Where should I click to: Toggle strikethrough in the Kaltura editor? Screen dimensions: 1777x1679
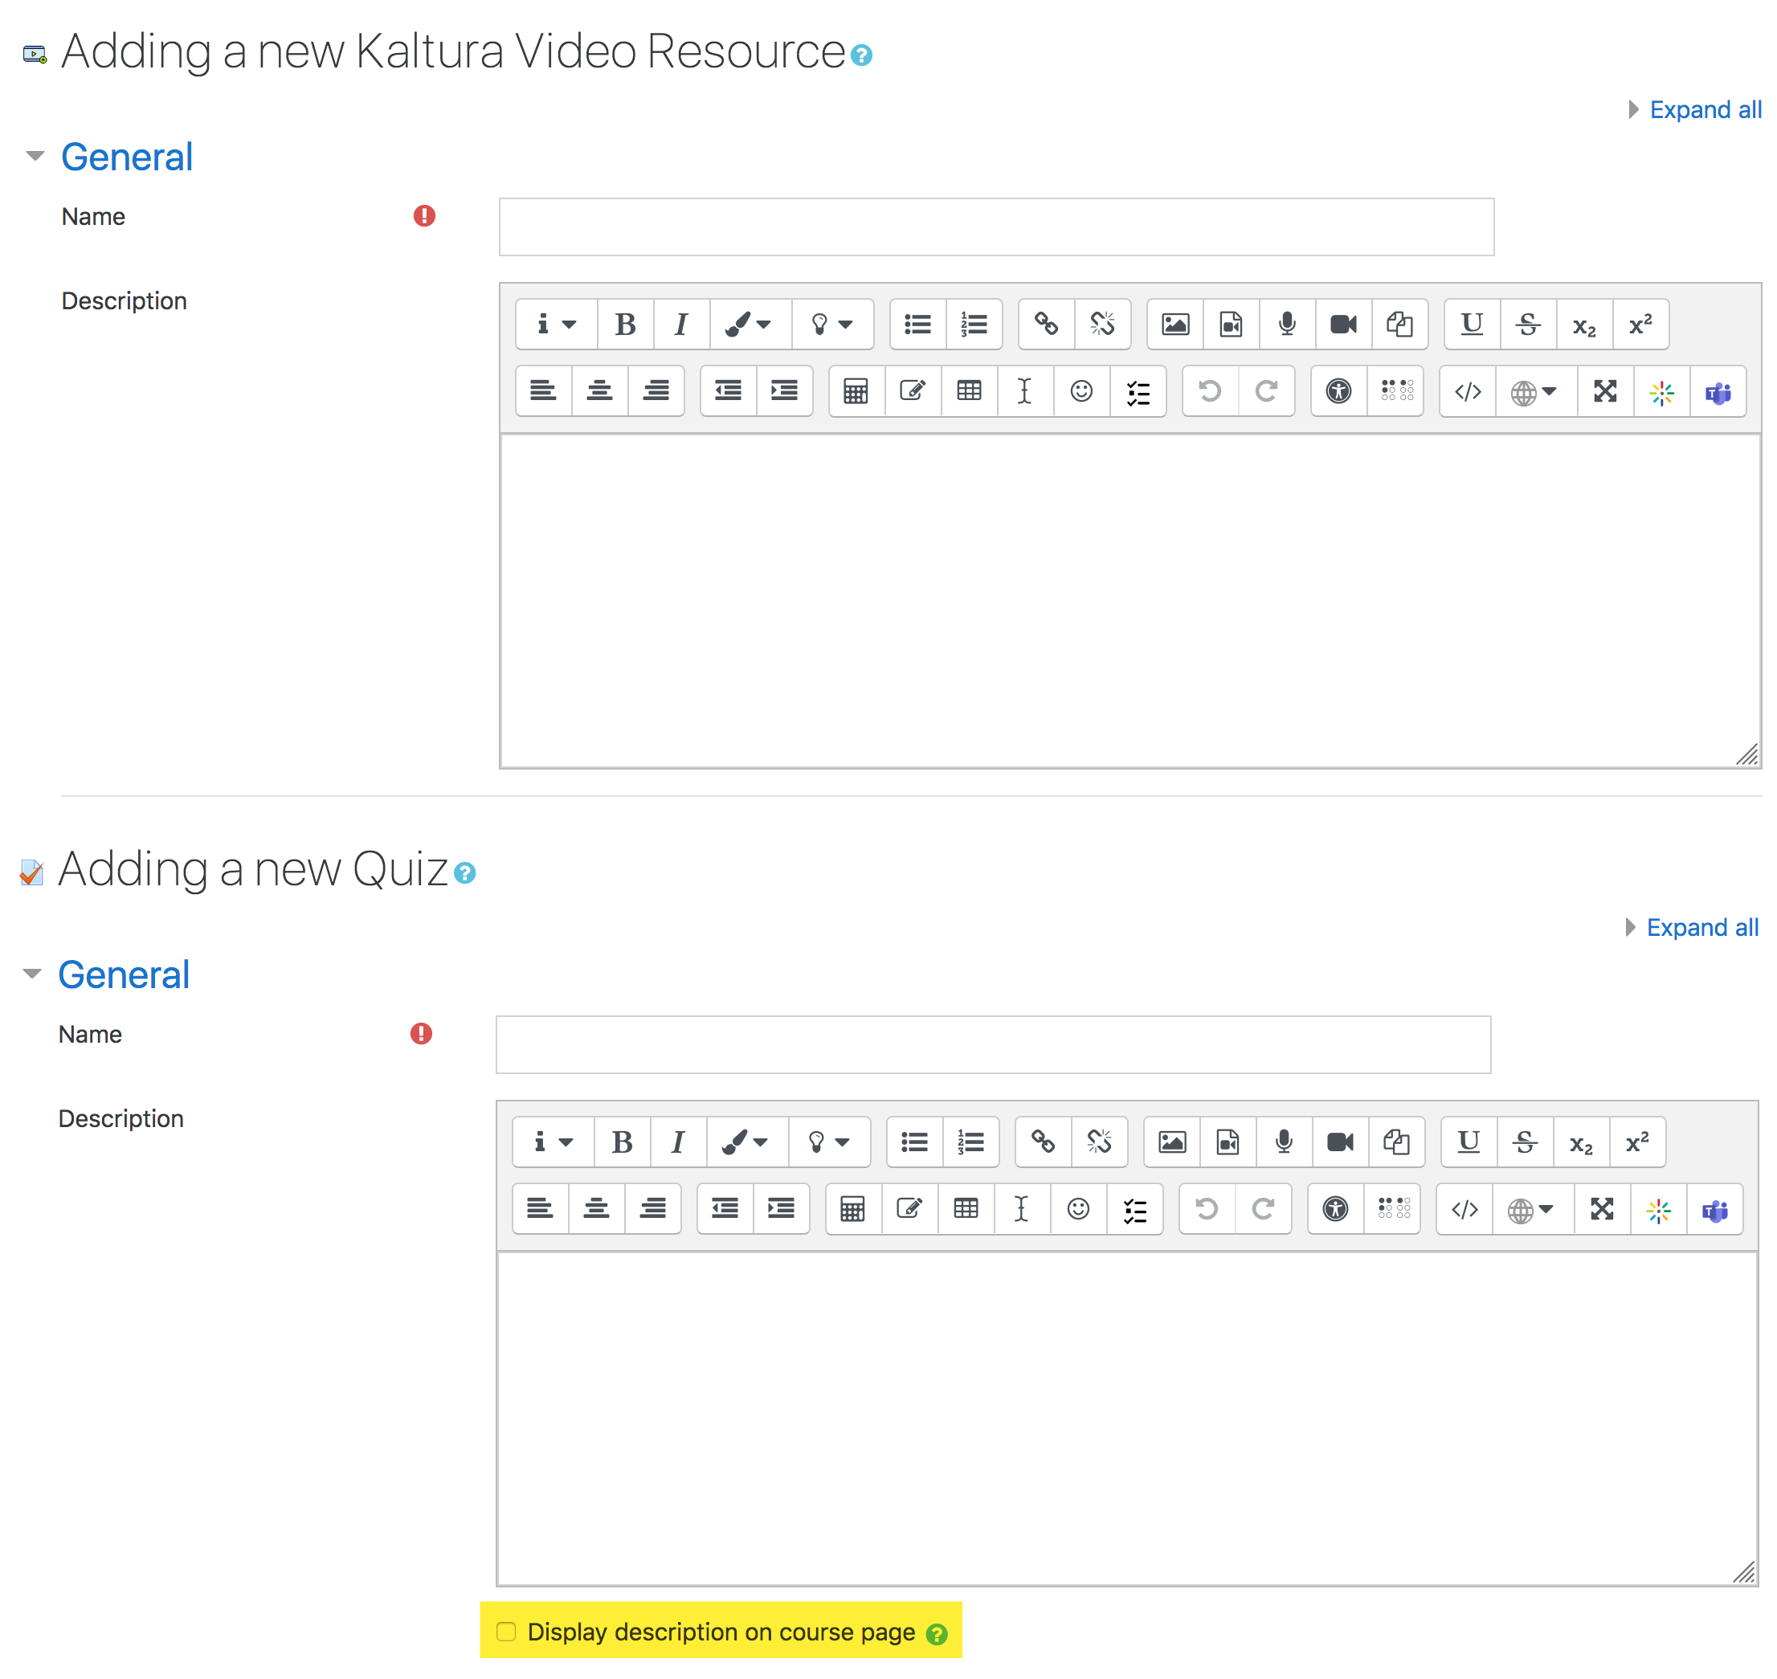[x=1527, y=324]
